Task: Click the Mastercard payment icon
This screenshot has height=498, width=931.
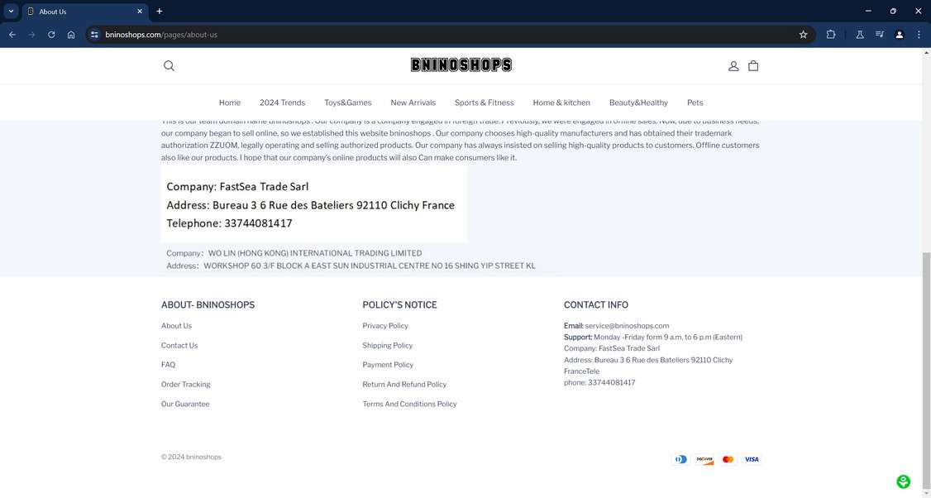Action: tap(728, 459)
